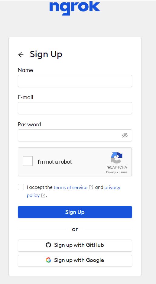Screen dimensions: 156x284
Task: Open the privacy policy link
Action: [73, 192]
